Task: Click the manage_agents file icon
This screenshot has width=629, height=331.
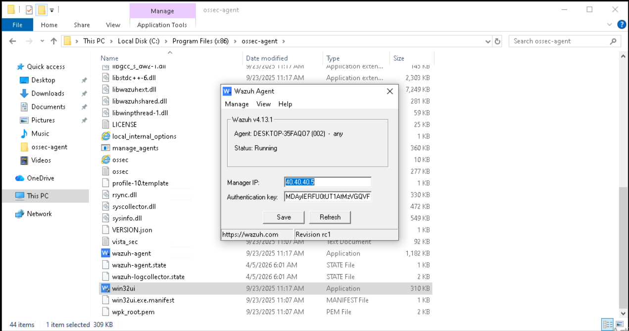Action: coord(105,148)
